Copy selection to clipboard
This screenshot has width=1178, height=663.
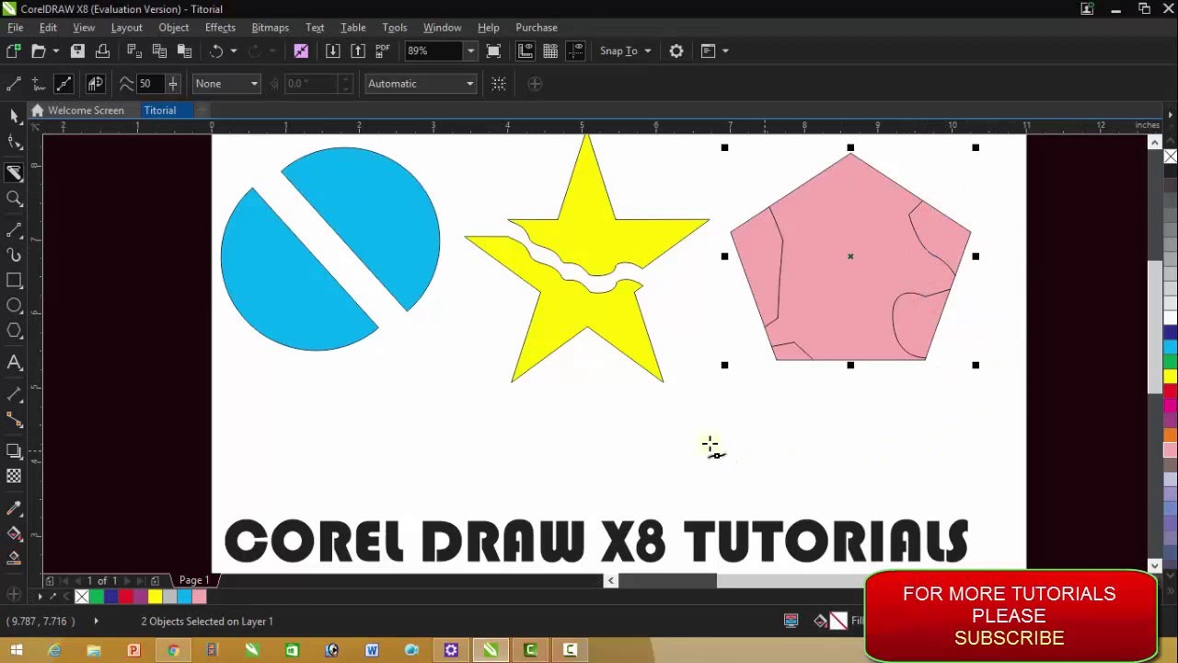[159, 51]
